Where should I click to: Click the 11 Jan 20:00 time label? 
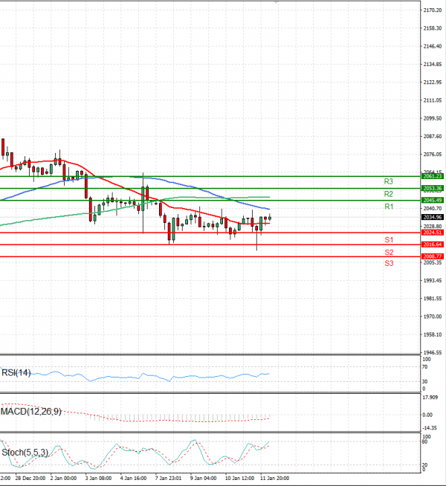pyautogui.click(x=274, y=479)
